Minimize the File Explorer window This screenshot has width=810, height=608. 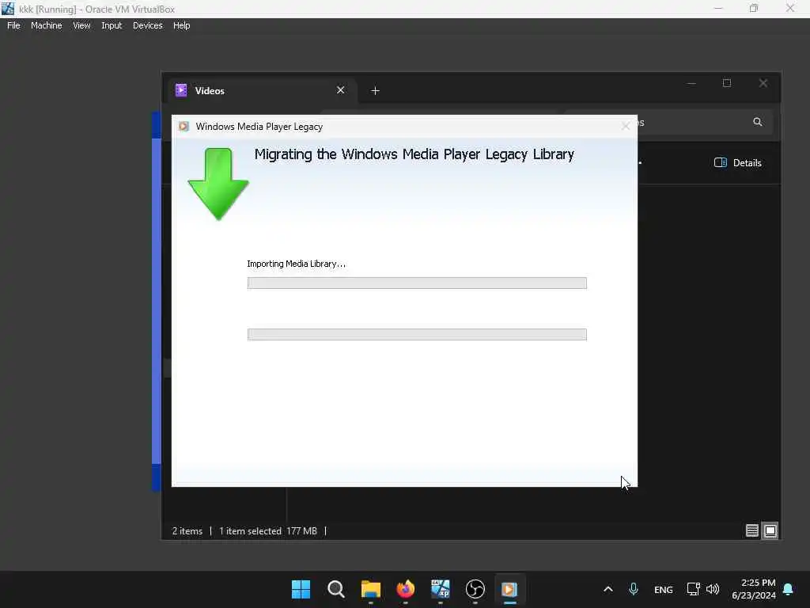(691, 83)
